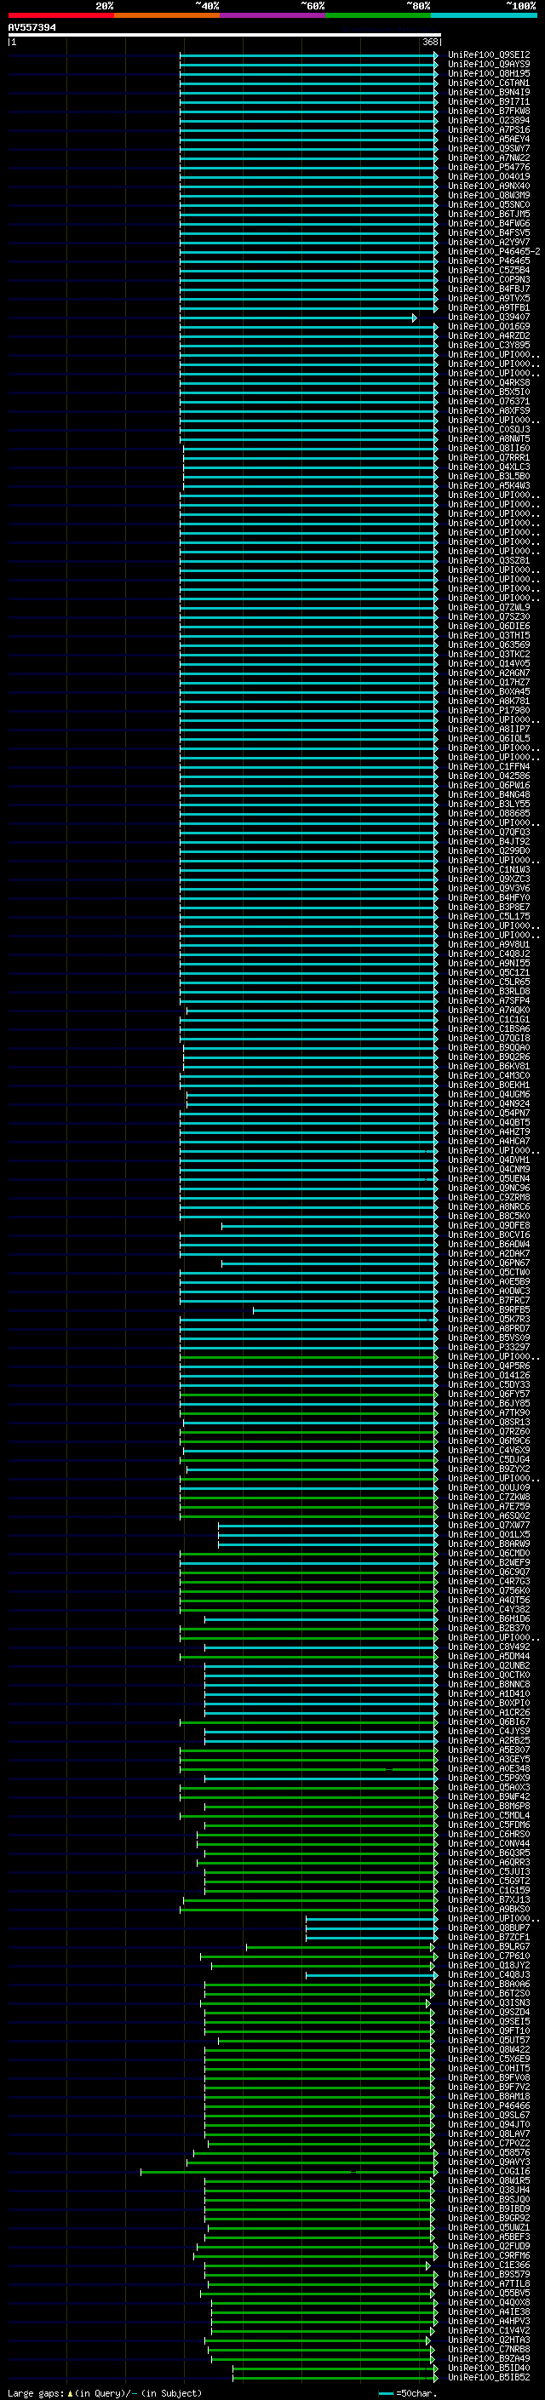Select the UniRef100_Q63569 label
The image size is (545, 2400).
[x=489, y=644]
